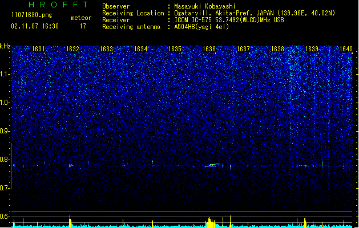Click the 1637 time marker
Viewport: 359px width, 228px height.
coord(243,49)
